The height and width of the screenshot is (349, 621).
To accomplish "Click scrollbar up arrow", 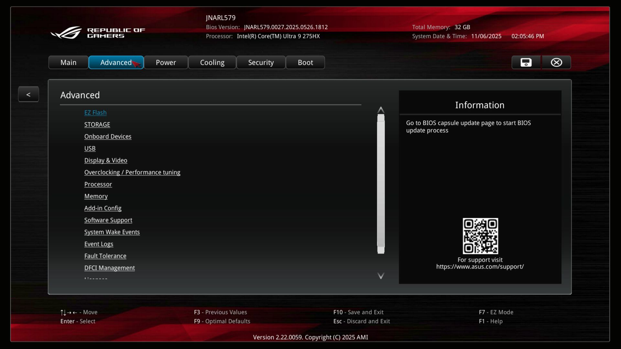I will pos(381,110).
